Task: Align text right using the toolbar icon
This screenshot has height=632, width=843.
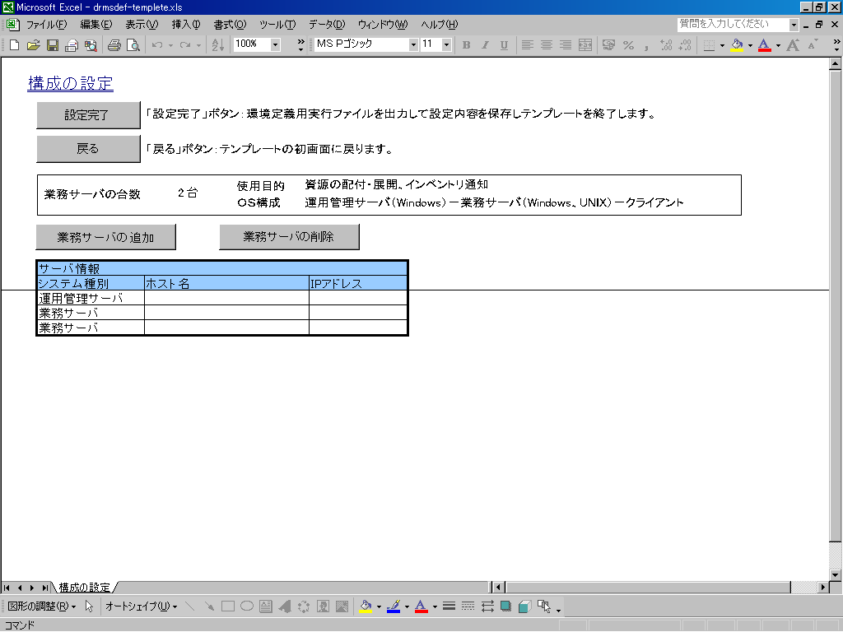Action: pos(565,45)
